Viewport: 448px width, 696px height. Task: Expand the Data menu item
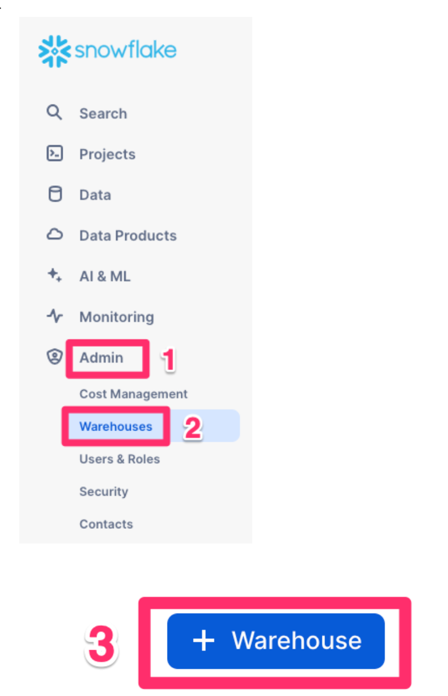pyautogui.click(x=95, y=195)
